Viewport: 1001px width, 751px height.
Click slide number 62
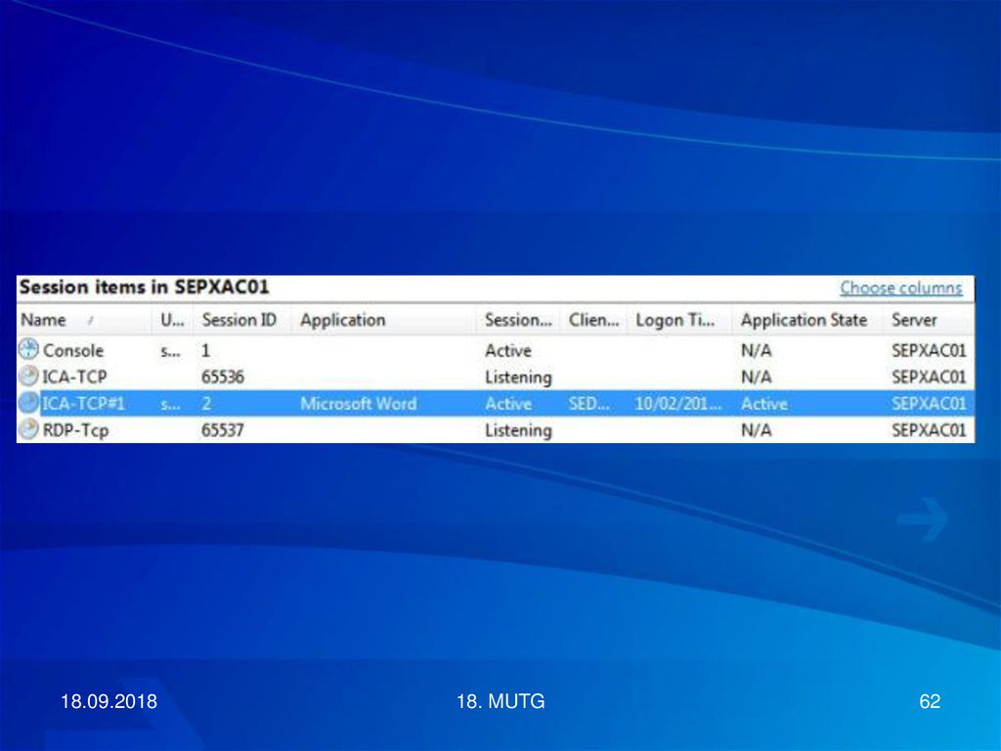click(930, 701)
